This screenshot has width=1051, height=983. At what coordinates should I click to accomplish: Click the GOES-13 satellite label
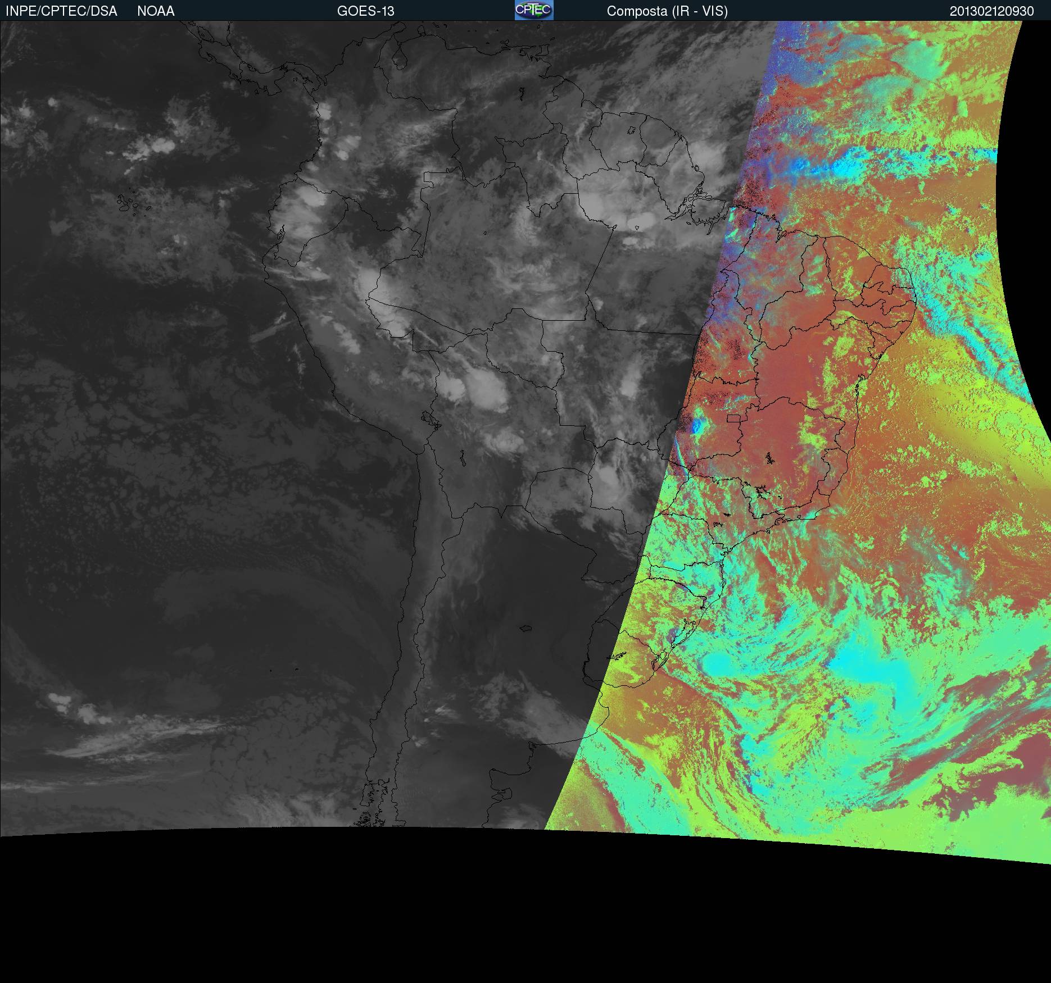pos(366,11)
